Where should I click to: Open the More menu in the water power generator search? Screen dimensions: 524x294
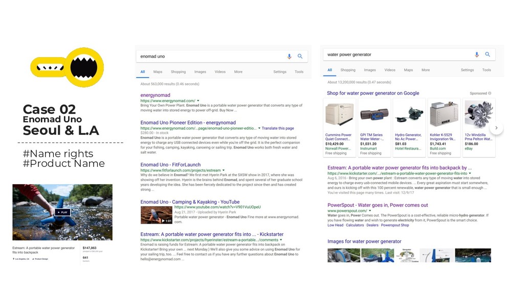(425, 70)
